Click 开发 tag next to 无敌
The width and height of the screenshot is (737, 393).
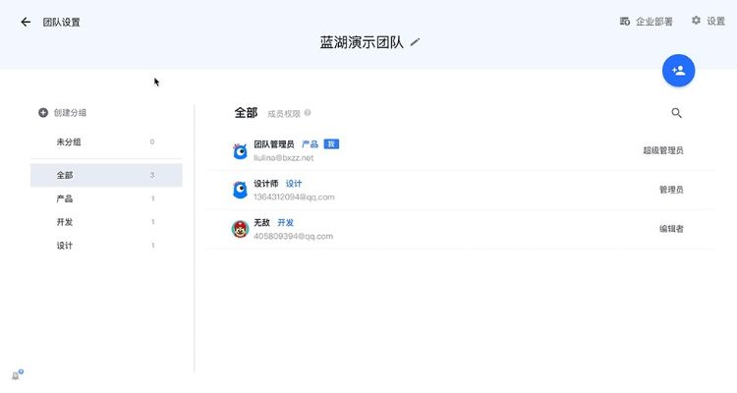tap(285, 223)
